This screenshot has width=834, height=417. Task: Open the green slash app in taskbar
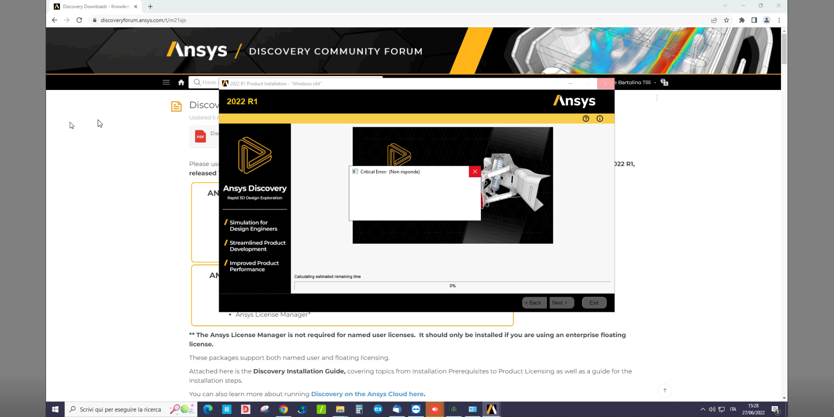click(321, 409)
